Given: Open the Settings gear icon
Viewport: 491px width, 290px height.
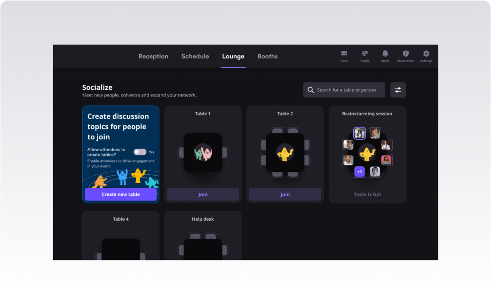Looking at the screenshot, I should click(426, 54).
